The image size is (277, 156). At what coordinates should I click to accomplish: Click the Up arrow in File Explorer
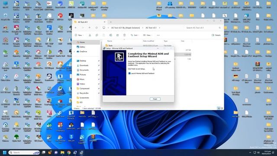pos(90,28)
